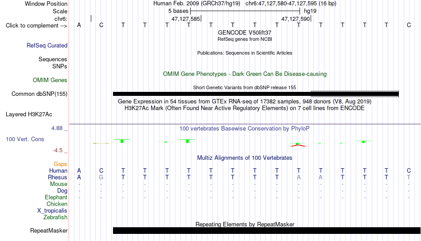This screenshot has height=241, width=421.
Task: Select the gray dbSNP variant item
Action: pos(355,94)
